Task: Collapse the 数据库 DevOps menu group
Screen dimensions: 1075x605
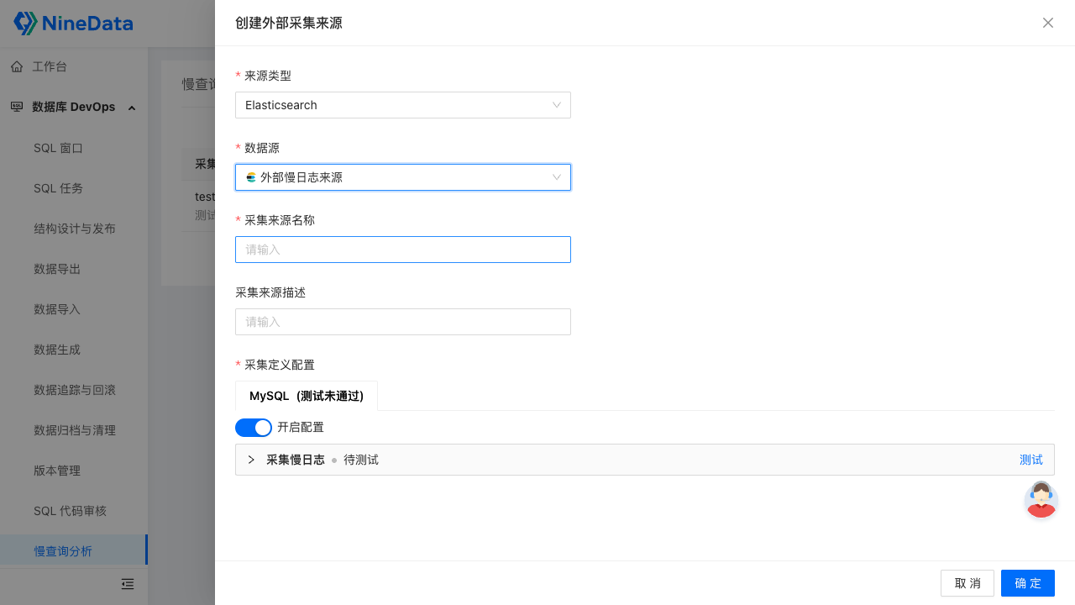Action: pos(131,108)
